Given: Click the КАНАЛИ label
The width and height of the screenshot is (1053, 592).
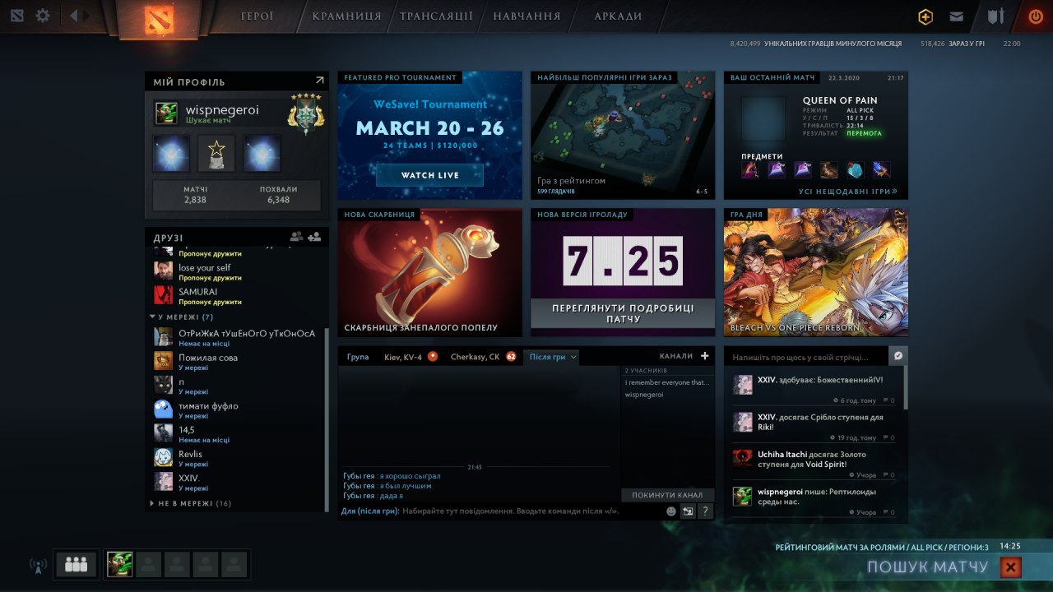Looking at the screenshot, I should pyautogui.click(x=676, y=356).
